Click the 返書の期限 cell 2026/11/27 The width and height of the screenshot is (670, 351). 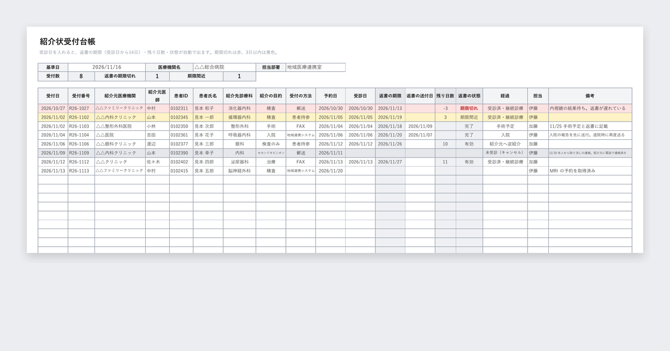[x=390, y=162]
